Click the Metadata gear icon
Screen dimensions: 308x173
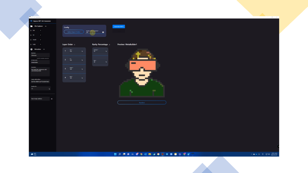(31, 49)
